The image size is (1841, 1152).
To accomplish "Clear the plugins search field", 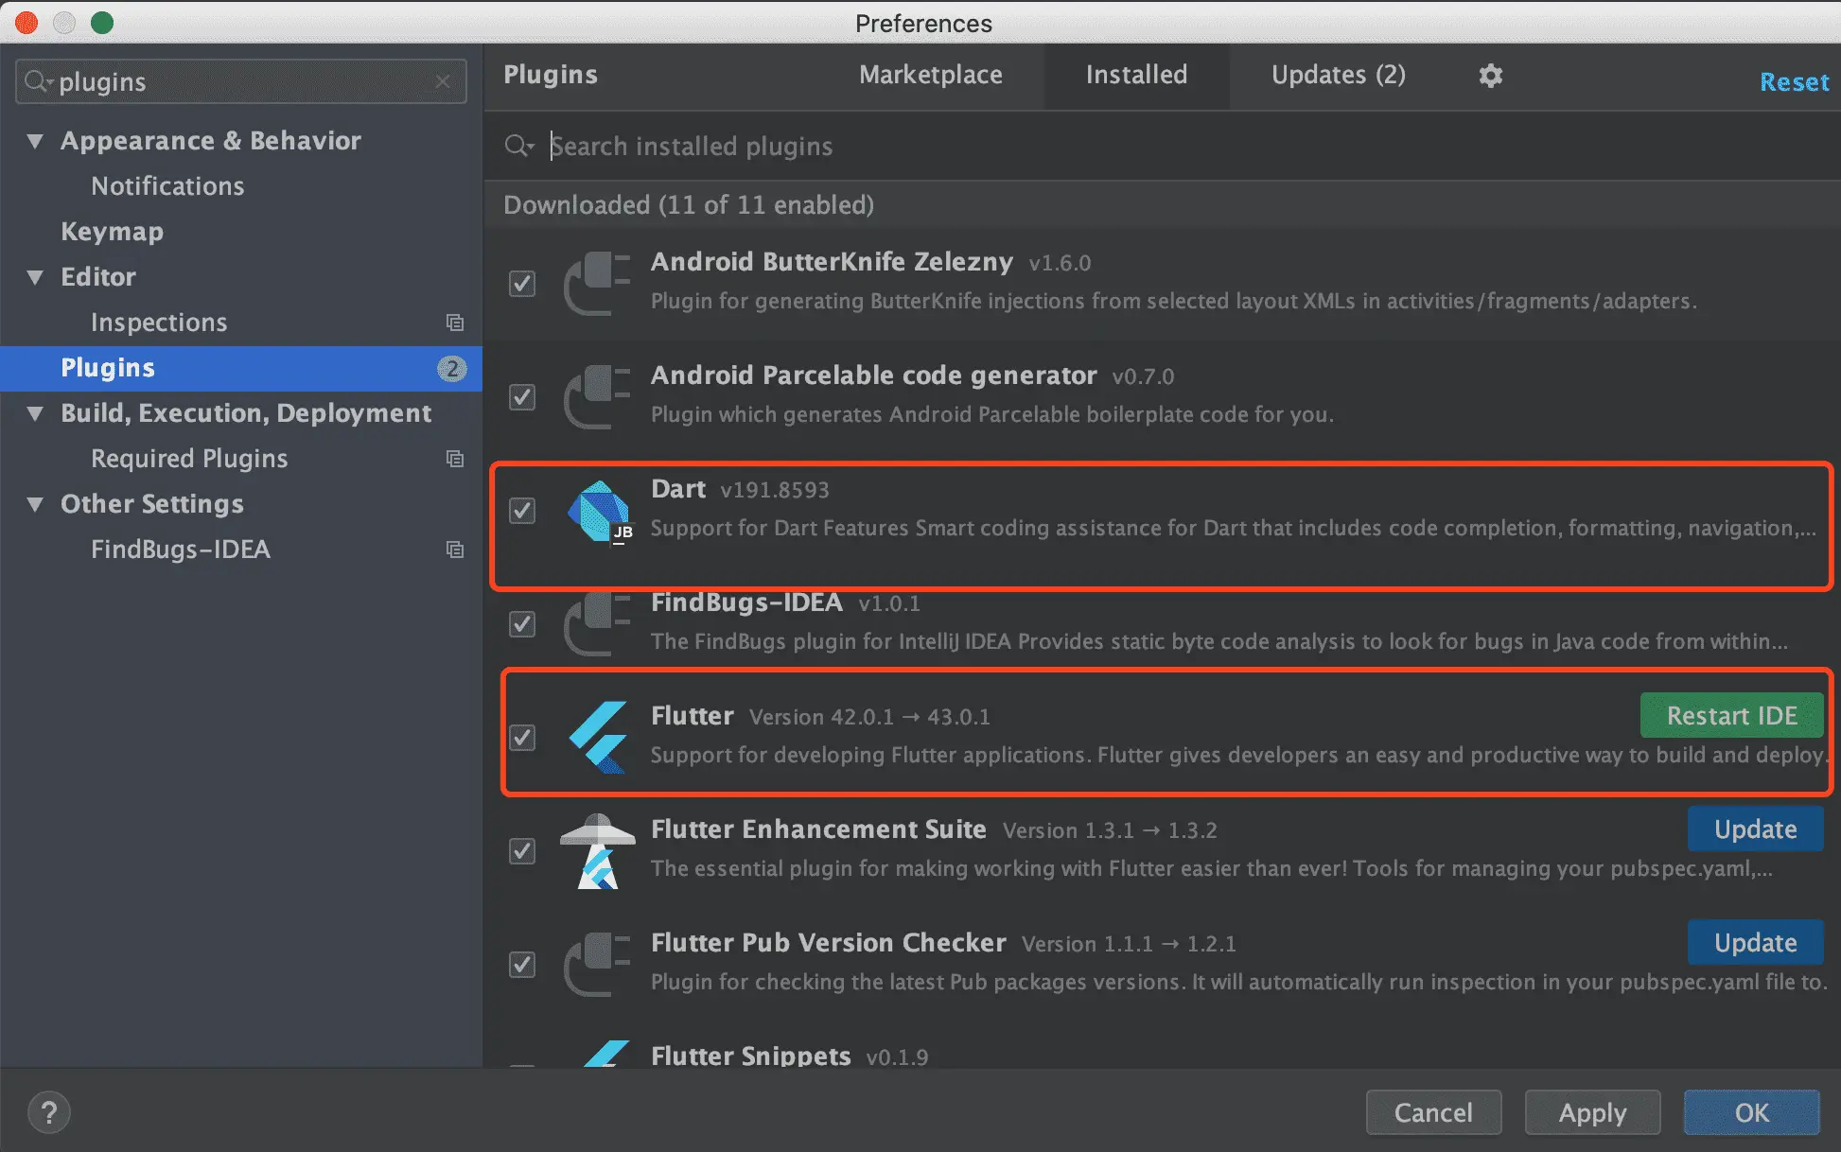I will 443,81.
